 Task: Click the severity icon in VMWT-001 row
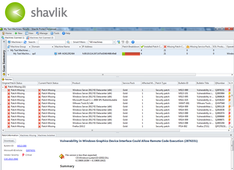[x=230, y=103]
